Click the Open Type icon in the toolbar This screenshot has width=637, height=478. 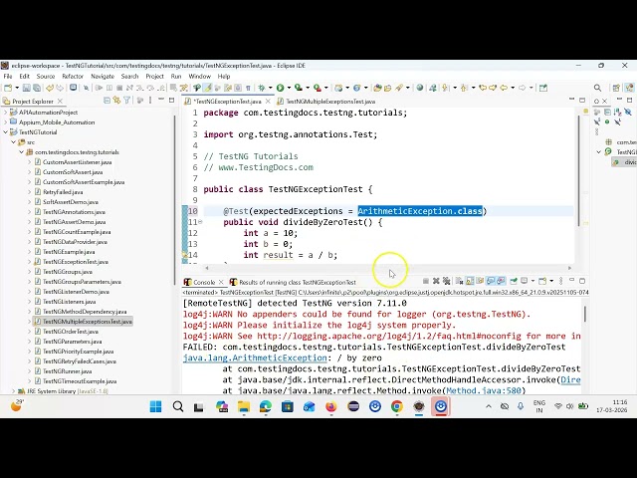[378, 88]
